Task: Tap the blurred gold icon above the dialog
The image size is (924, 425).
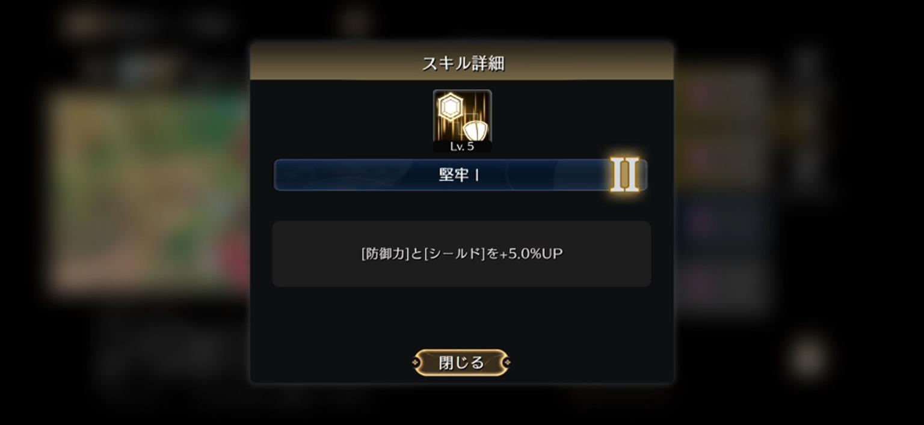Action: pyautogui.click(x=355, y=23)
